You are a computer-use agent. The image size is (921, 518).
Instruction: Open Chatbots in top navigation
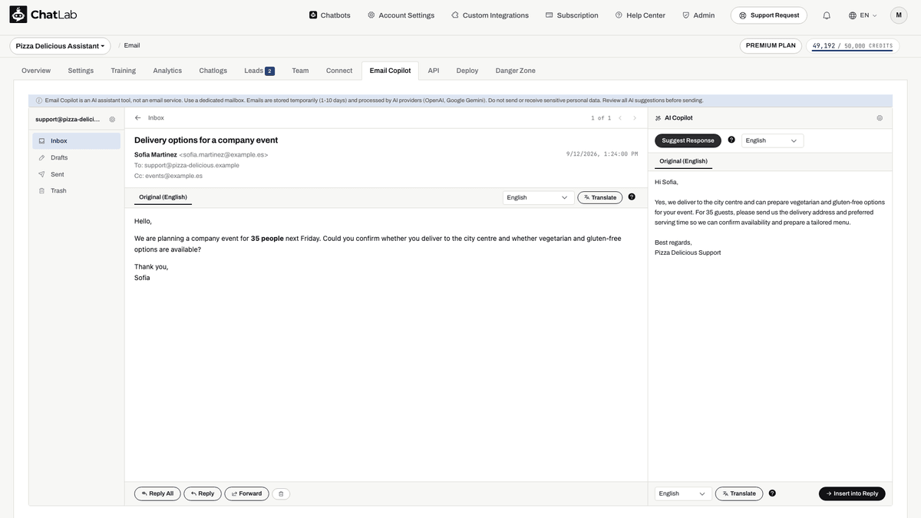[329, 15]
